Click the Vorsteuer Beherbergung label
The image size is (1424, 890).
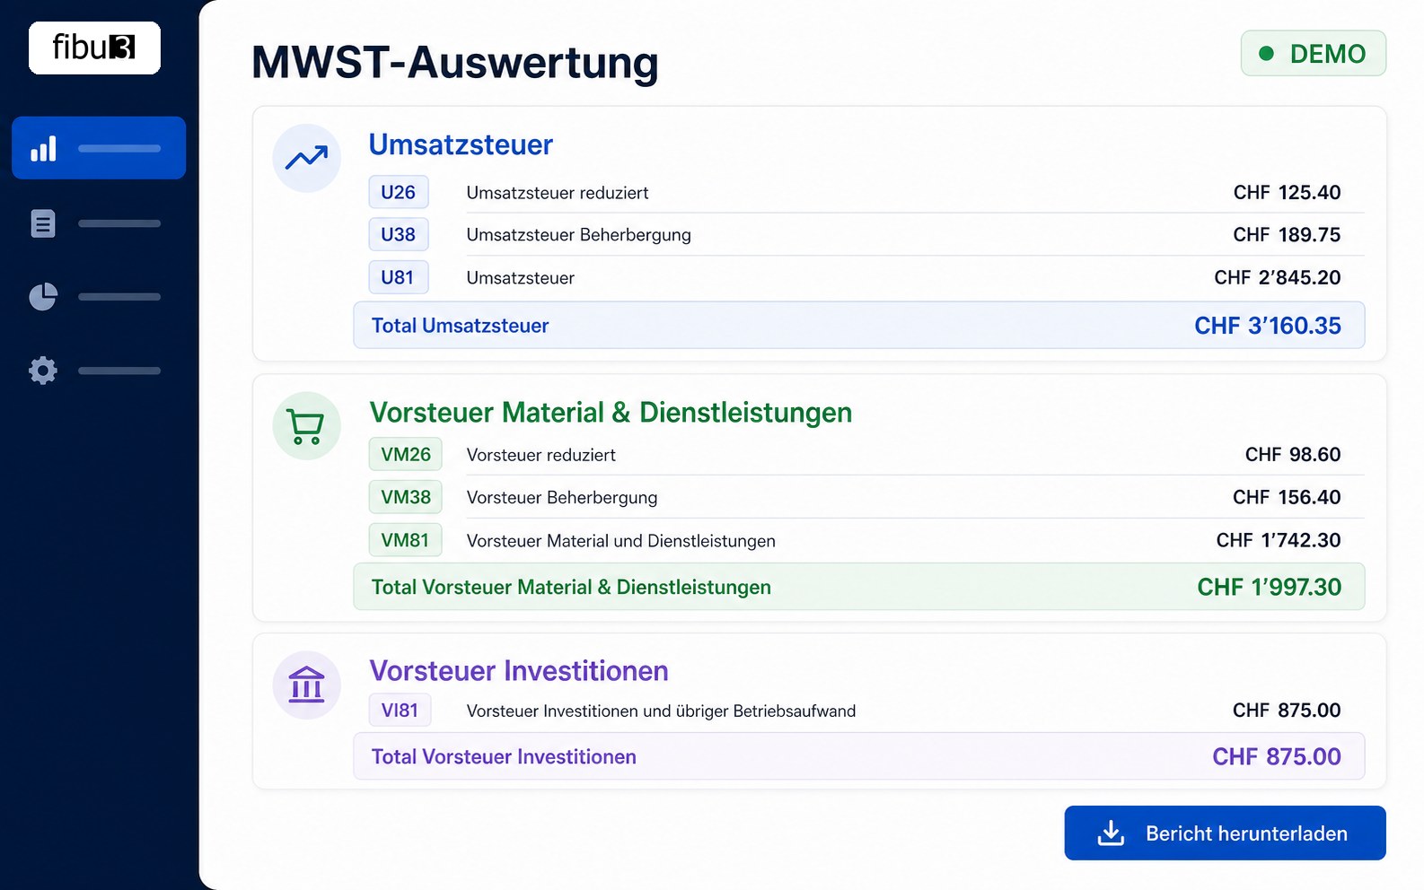[562, 498]
